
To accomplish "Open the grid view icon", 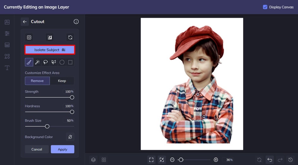I will [104, 160].
